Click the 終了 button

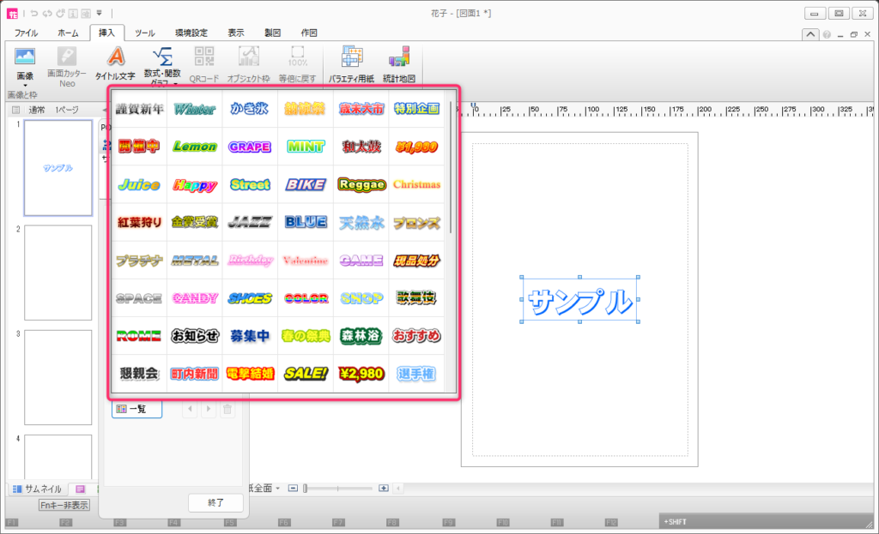click(x=215, y=502)
